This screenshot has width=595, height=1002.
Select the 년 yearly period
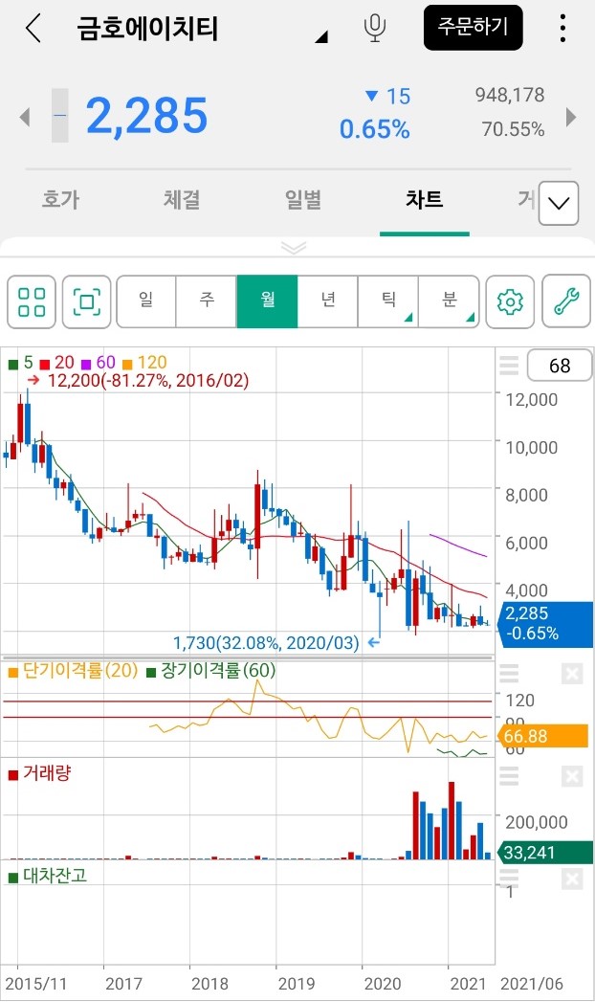tap(327, 301)
